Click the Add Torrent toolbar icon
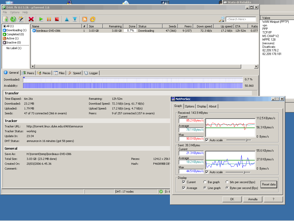The height and width of the screenshot is (221, 294). (6, 19)
